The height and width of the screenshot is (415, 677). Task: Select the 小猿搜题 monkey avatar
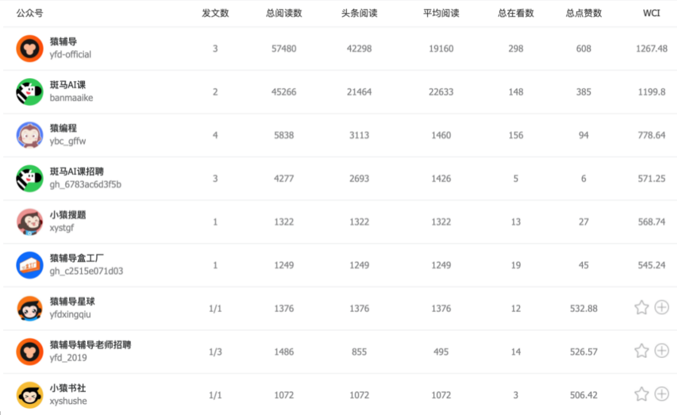point(29,222)
